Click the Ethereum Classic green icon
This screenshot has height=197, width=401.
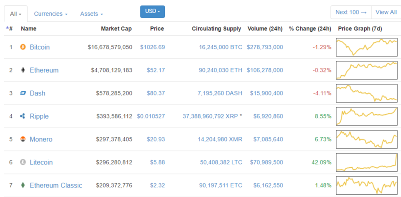coord(23,185)
